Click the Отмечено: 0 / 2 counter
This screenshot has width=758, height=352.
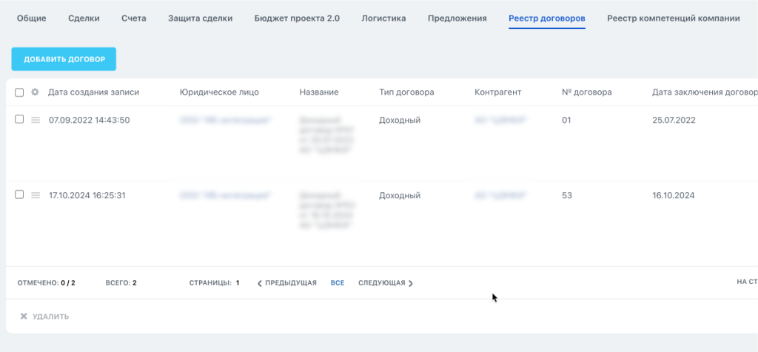(x=47, y=283)
